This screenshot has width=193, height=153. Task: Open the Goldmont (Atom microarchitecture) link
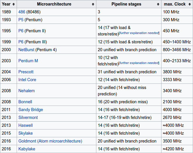pos(50,141)
